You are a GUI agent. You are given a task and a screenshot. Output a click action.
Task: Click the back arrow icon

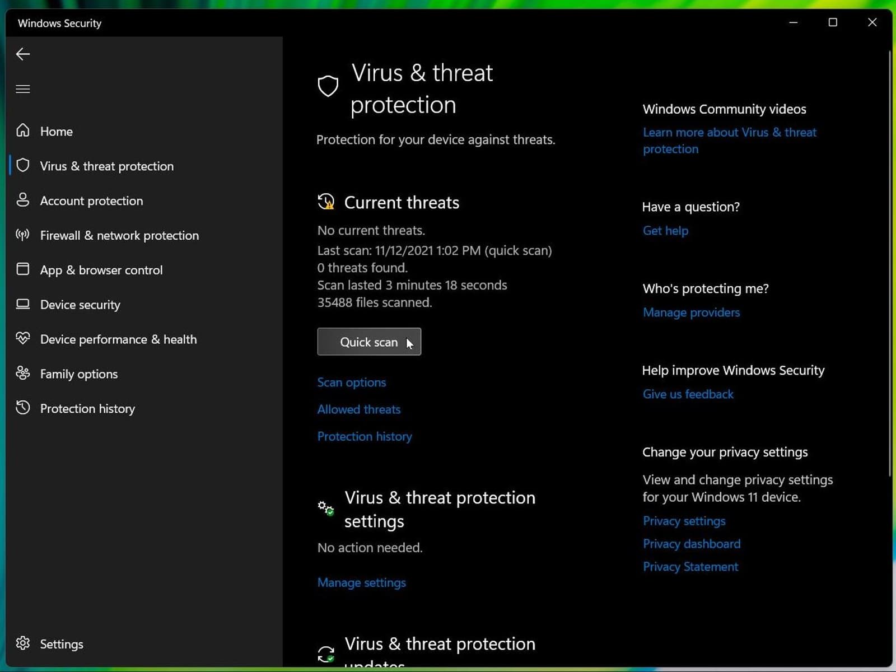coord(23,54)
